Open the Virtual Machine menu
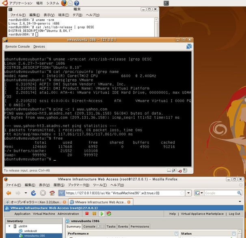 coord(44,214)
